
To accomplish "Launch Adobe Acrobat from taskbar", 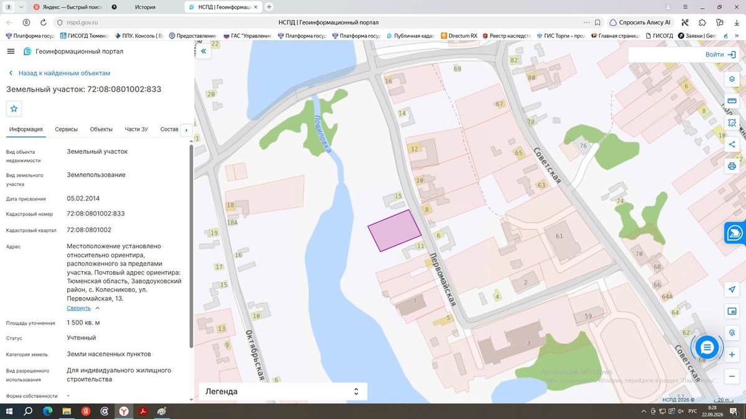I will click(143, 411).
